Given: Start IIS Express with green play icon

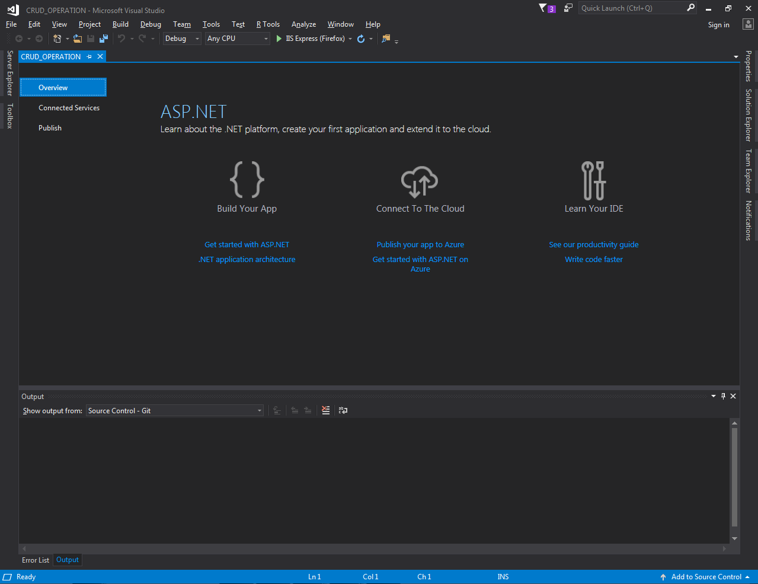Looking at the screenshot, I should (x=279, y=39).
